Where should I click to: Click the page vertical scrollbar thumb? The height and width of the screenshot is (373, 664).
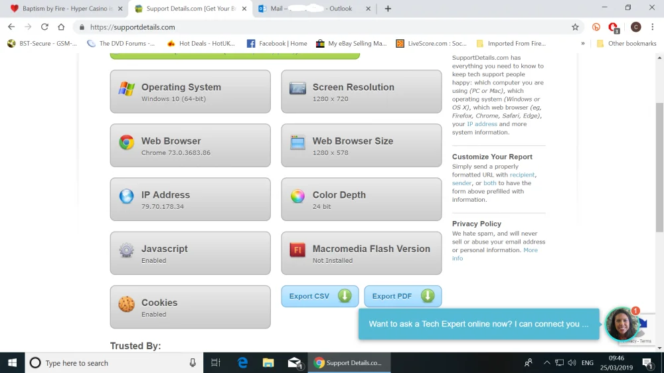(659, 167)
